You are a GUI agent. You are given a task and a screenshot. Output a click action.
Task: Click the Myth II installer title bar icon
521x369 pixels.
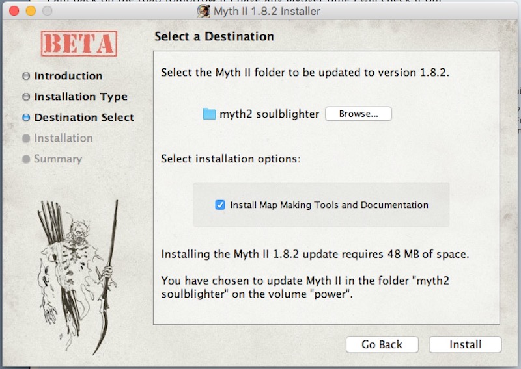coord(203,11)
